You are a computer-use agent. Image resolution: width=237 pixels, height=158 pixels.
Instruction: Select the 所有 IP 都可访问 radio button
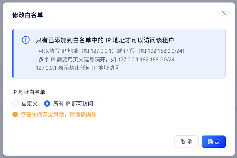47,104
